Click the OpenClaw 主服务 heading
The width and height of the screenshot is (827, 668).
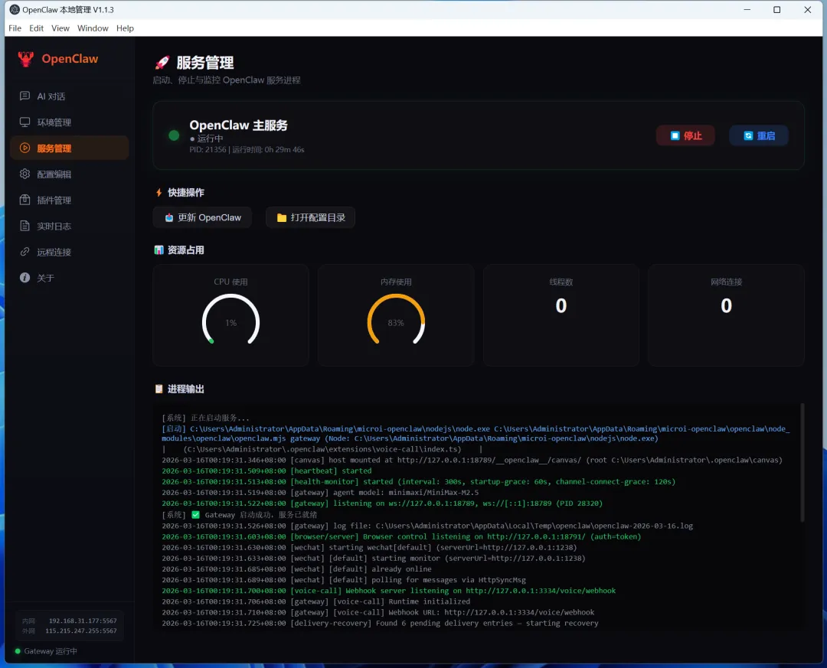238,125
